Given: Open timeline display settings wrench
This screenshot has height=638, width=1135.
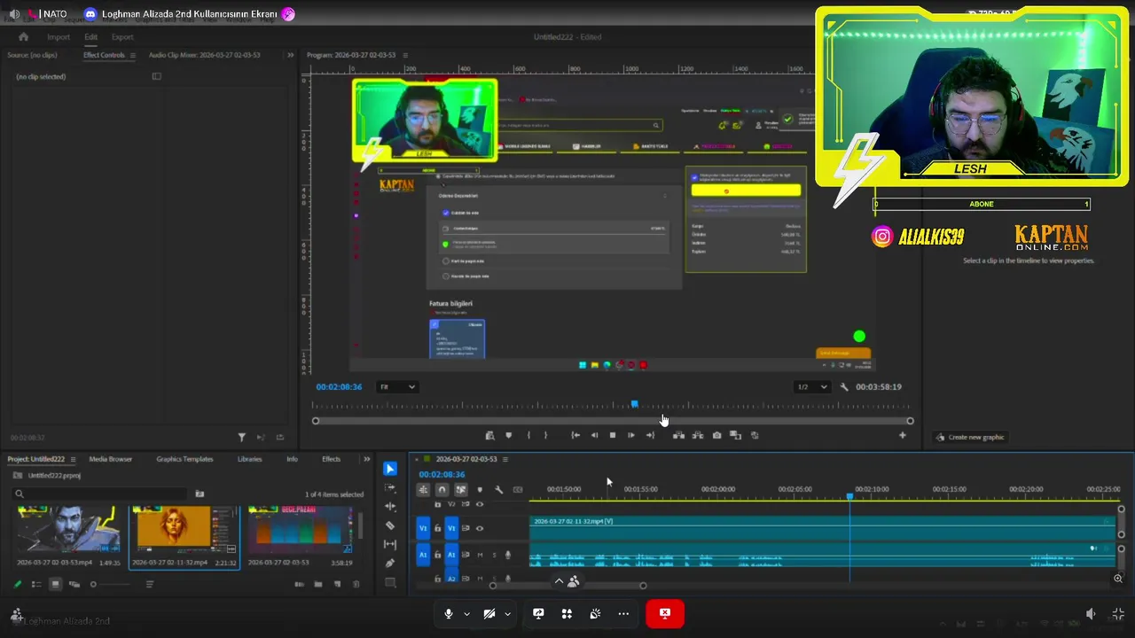Looking at the screenshot, I should pos(498,489).
